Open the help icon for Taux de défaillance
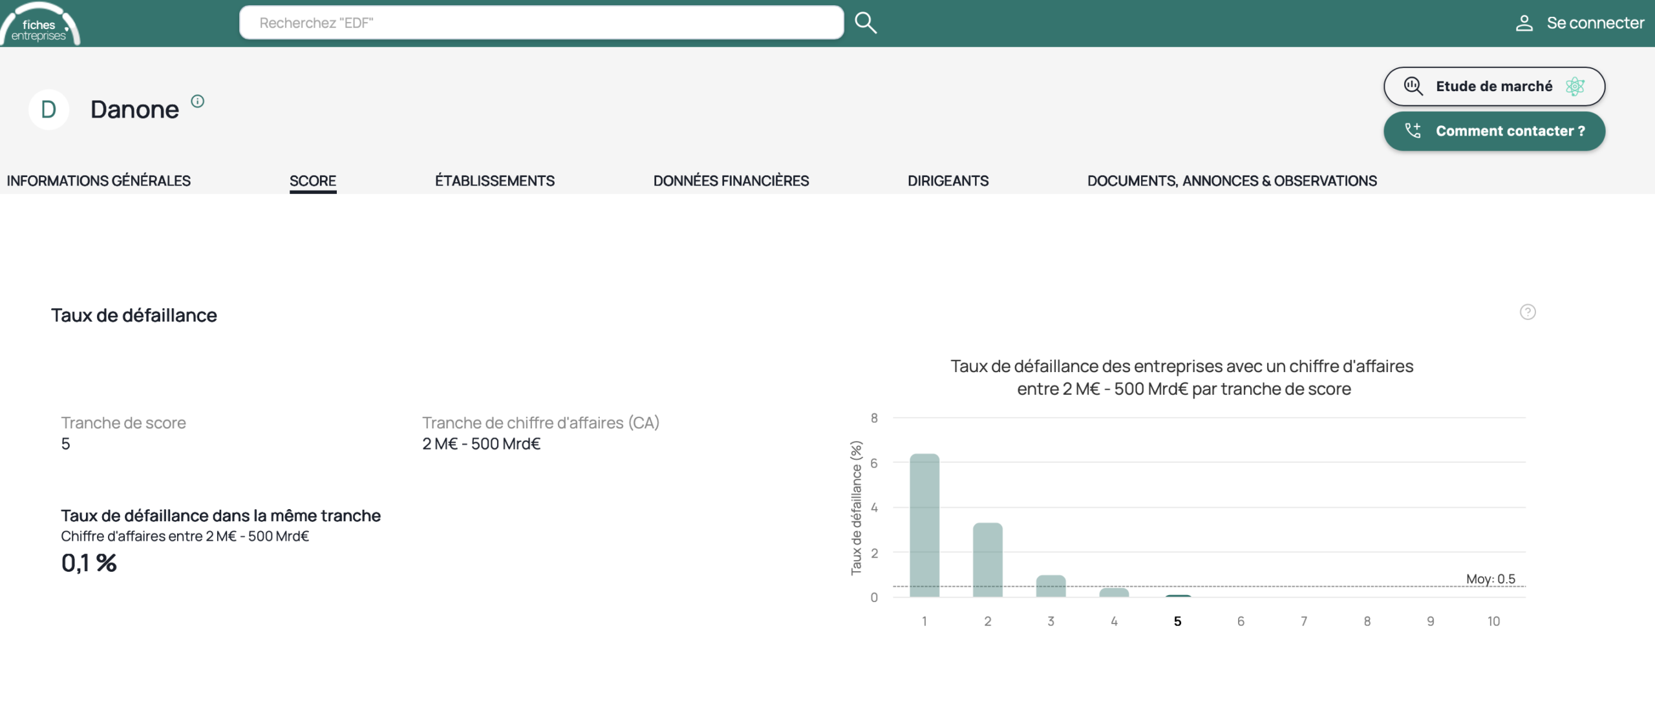The width and height of the screenshot is (1655, 721). click(x=1527, y=312)
